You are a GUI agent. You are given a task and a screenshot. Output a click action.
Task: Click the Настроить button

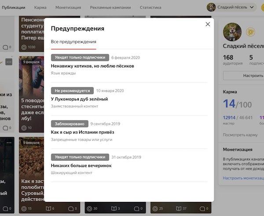point(243,75)
